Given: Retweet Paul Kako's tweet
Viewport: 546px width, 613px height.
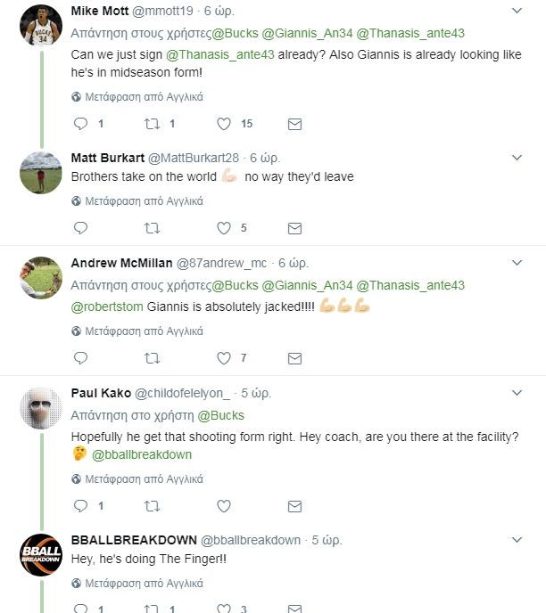Looking at the screenshot, I should [x=152, y=506].
